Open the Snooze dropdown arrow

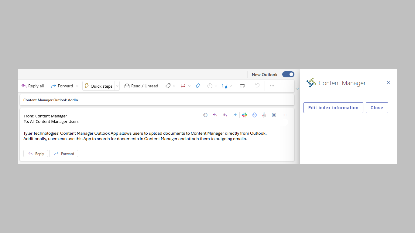point(216,86)
